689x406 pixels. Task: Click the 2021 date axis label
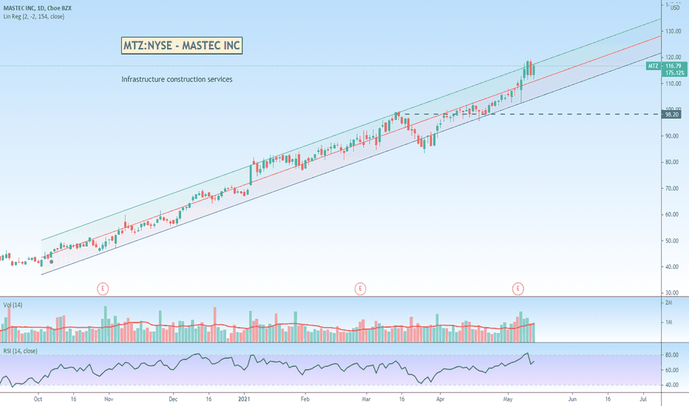244,399
